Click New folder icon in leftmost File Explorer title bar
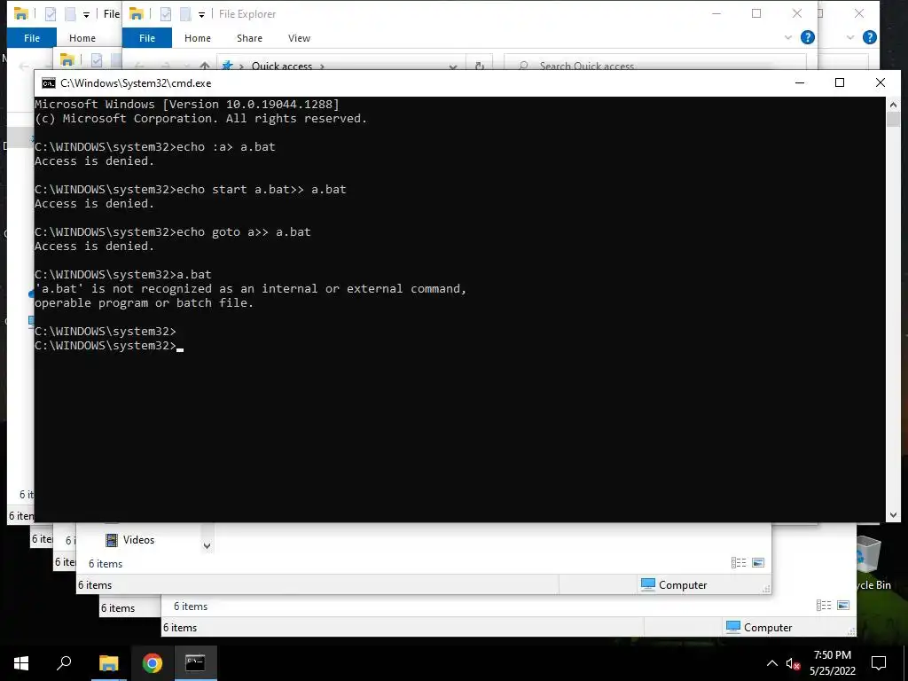The image size is (908, 681). tap(70, 14)
